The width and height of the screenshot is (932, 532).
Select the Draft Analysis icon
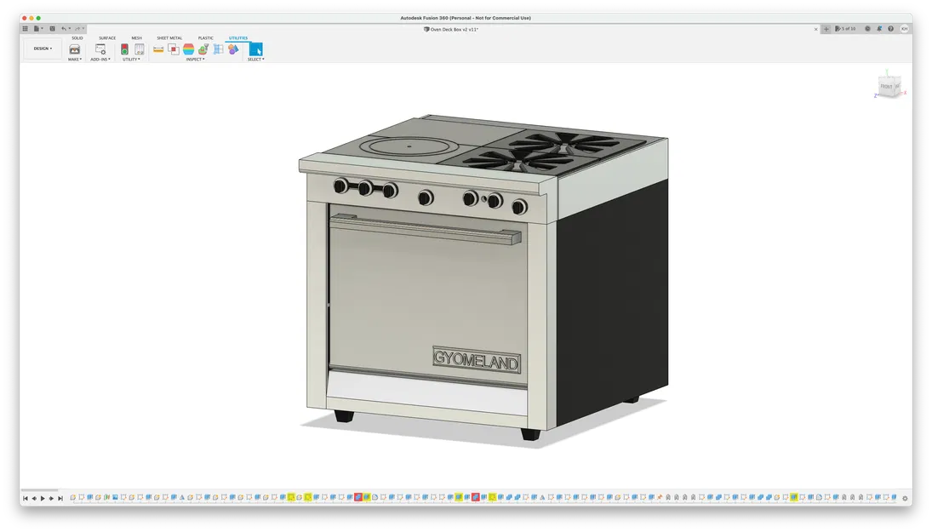pyautogui.click(x=203, y=49)
